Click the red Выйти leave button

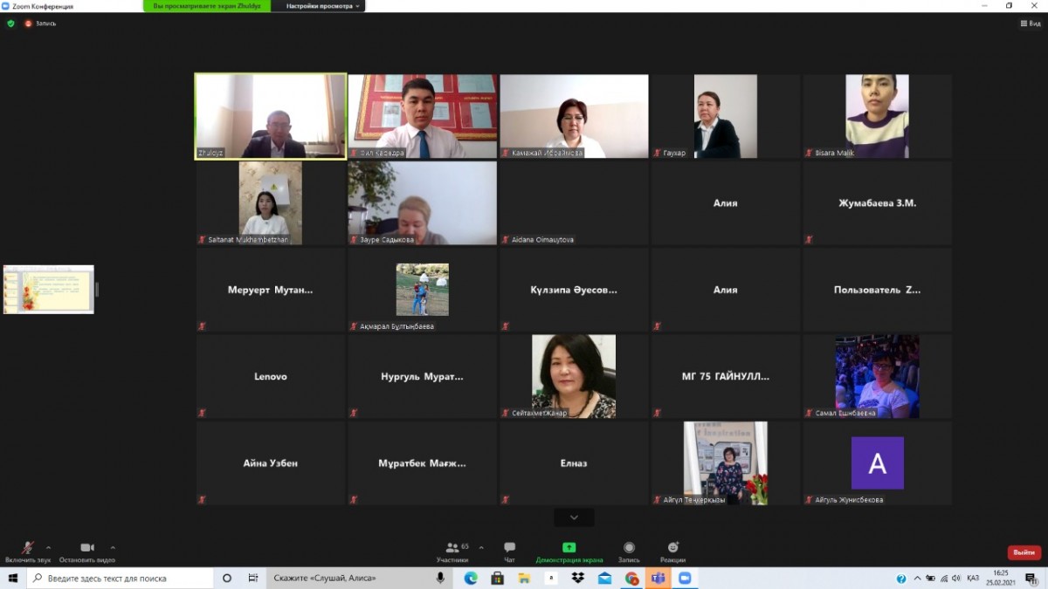[x=1024, y=552]
